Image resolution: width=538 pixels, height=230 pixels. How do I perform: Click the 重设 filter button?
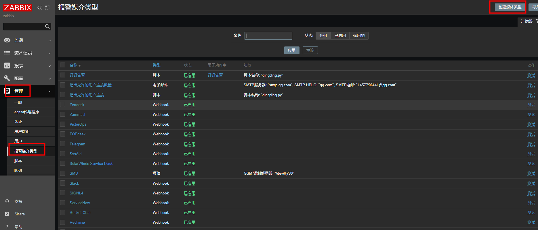(x=310, y=50)
